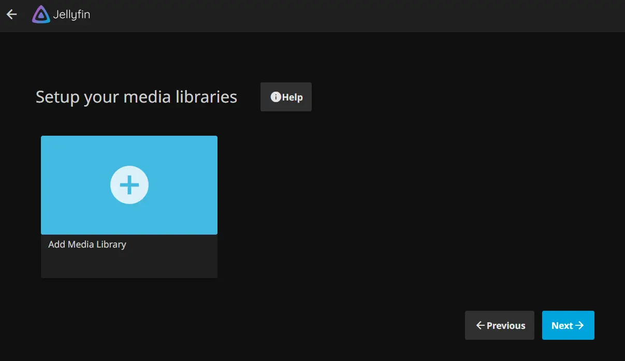Screen dimensions: 625x361
Task: Click the left arrow icon beside Previous
Action: click(480, 325)
